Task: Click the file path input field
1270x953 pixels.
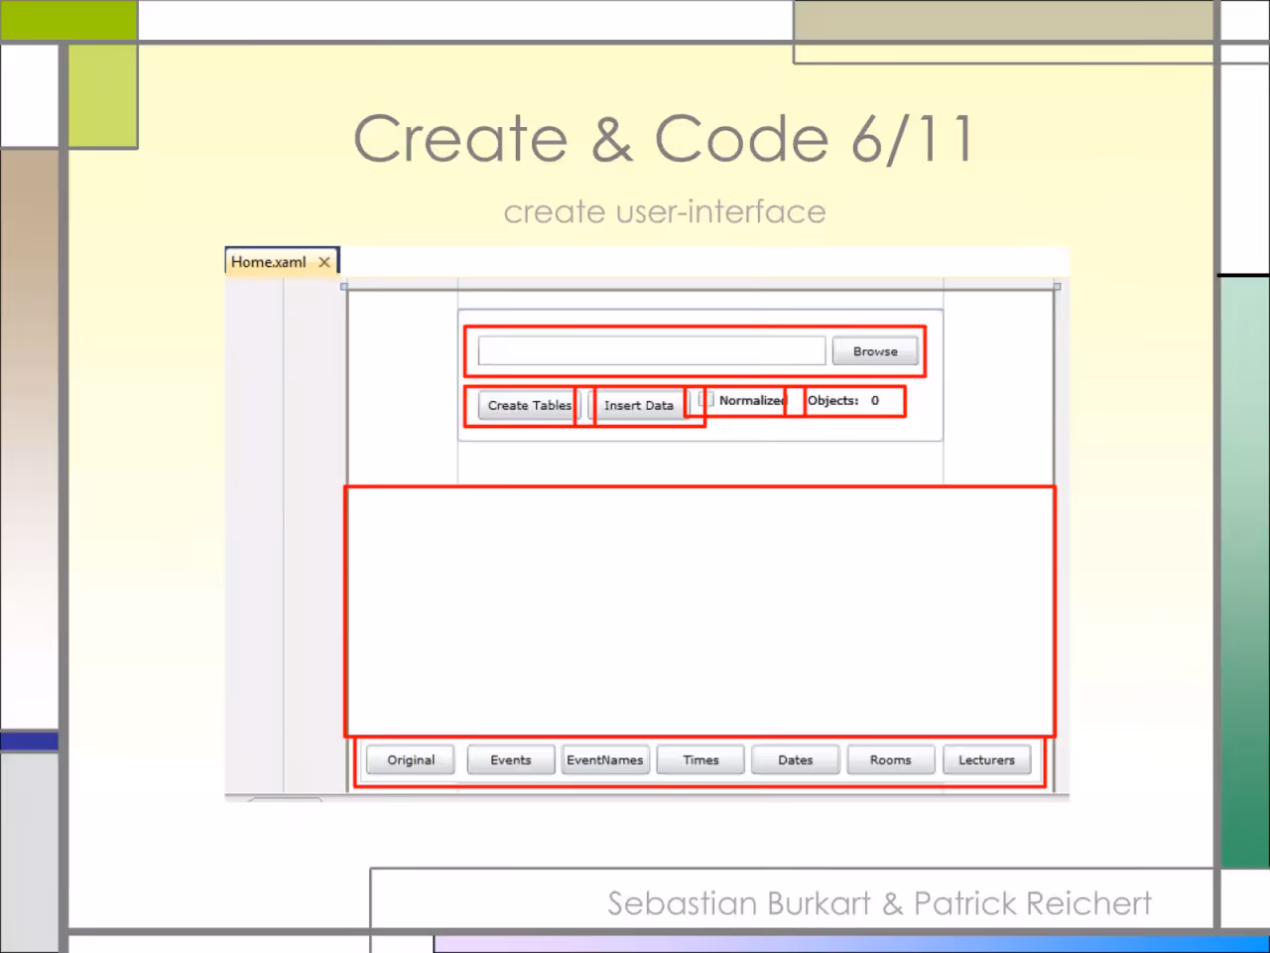Action: [x=652, y=350]
